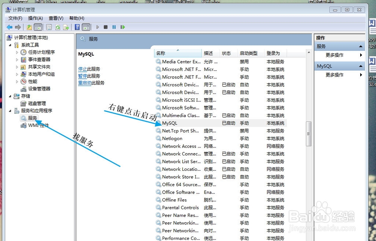Screen dimensions: 376x241
Task: Click the Pause Service toolbar icon
Action: 114,27
